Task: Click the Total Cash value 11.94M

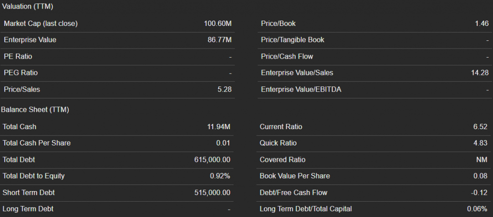Action: 219,127
